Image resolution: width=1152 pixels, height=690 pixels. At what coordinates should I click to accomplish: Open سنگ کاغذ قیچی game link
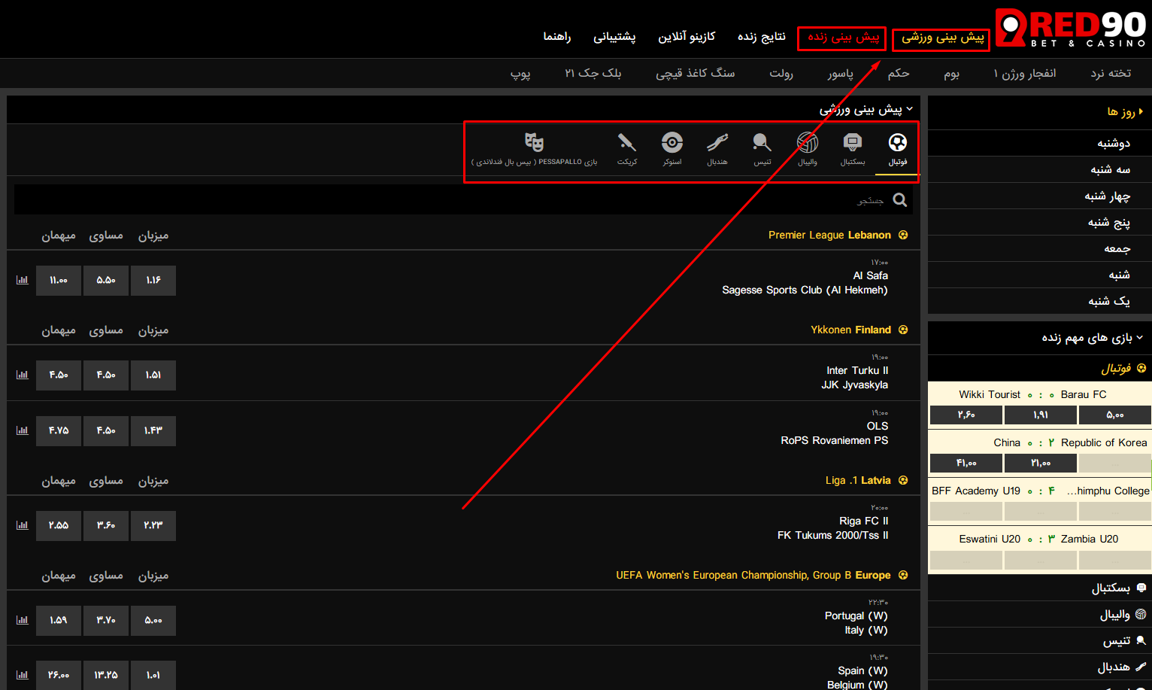point(695,73)
